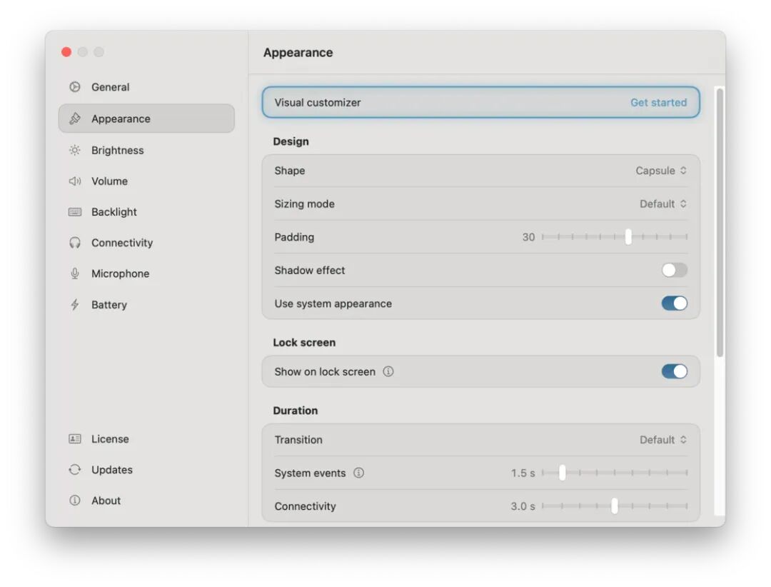771x587 pixels.
Task: Close the settings window with red button
Action: 66,51
